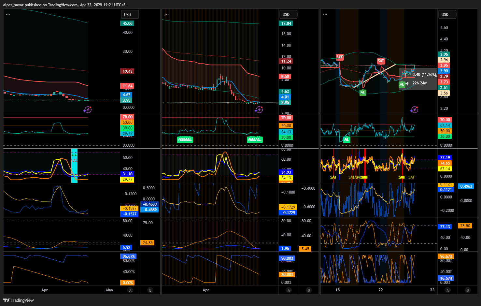Click the 5.45 orange label on middle chart
The height and width of the screenshot is (306, 481).
pos(305,249)
